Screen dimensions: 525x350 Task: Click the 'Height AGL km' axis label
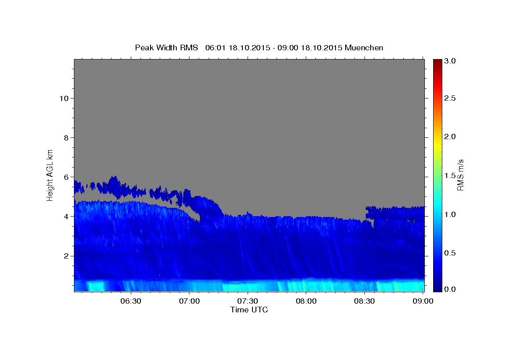[x=50, y=175]
